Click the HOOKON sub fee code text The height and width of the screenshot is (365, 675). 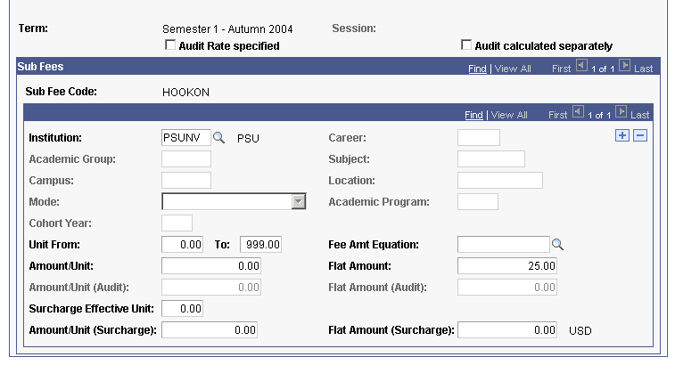[x=186, y=92]
